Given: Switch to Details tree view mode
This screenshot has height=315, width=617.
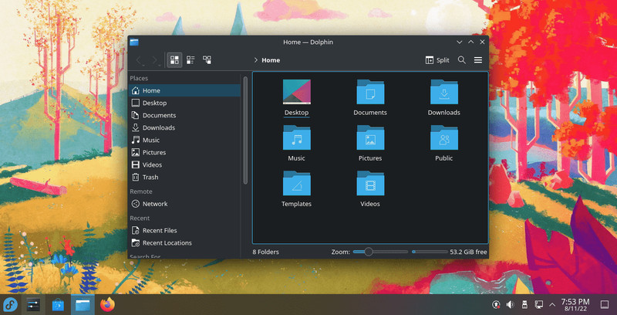Looking at the screenshot, I should (x=207, y=60).
